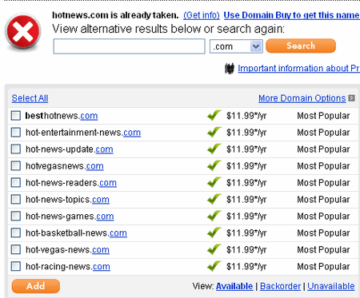Click the icon beside Important information link
Screen dimensions: 360x298
point(230,69)
